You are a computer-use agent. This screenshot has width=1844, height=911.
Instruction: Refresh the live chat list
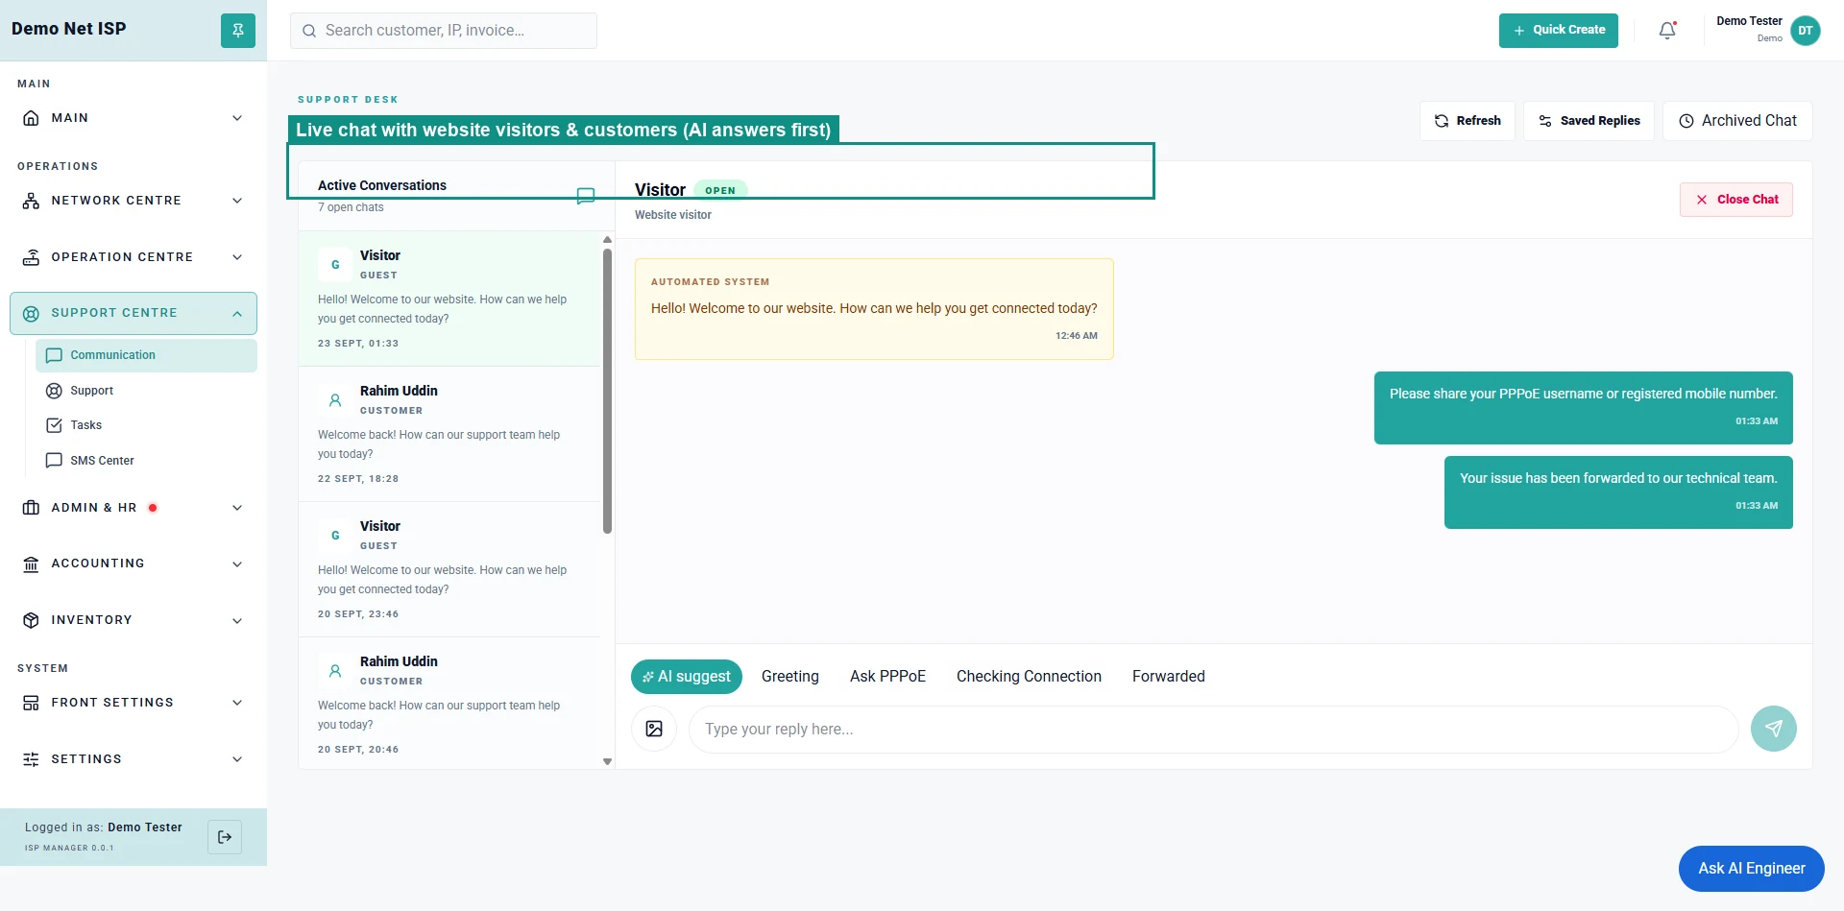(x=1467, y=121)
